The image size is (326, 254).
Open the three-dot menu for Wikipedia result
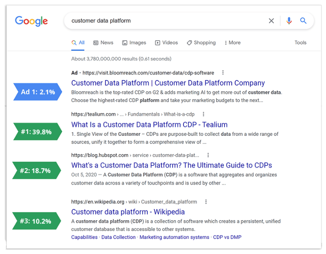(x=206, y=202)
